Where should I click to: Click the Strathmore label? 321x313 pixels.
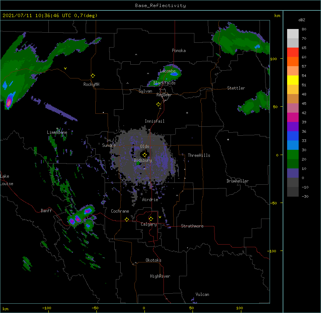[192, 226]
